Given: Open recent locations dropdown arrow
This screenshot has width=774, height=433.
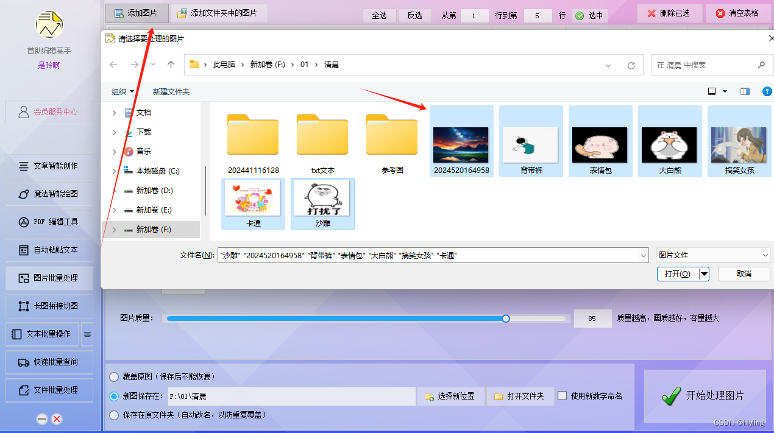Looking at the screenshot, I should pos(153,65).
